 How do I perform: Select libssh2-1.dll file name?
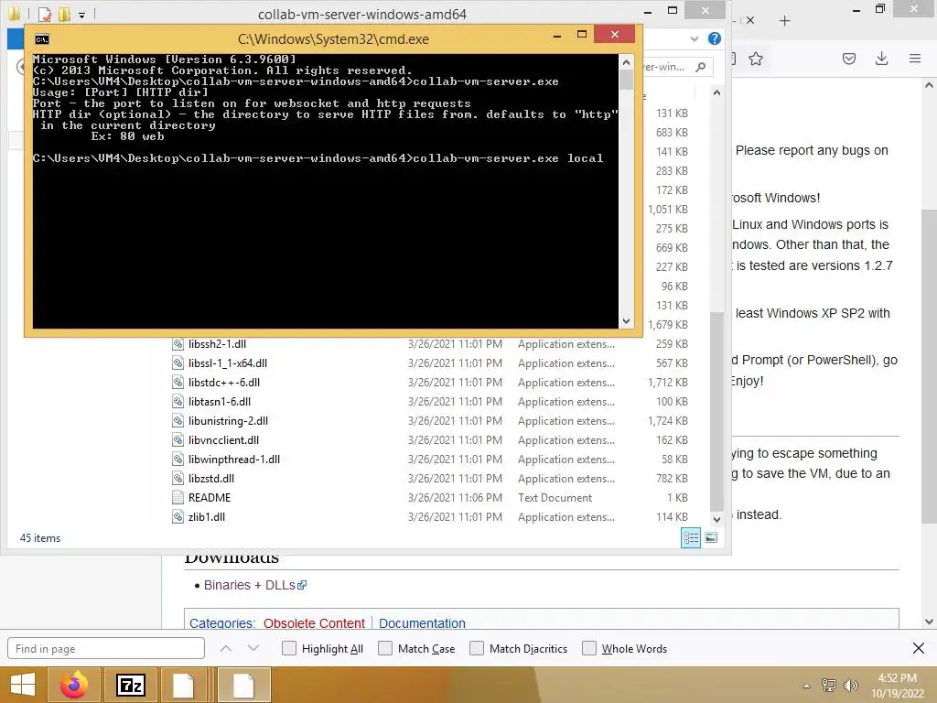point(217,344)
